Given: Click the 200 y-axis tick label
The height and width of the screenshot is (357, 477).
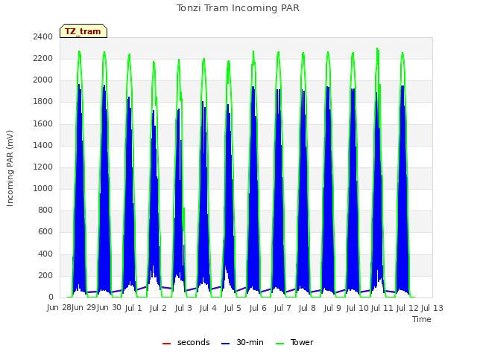Looking at the screenshot, I should point(45,275).
